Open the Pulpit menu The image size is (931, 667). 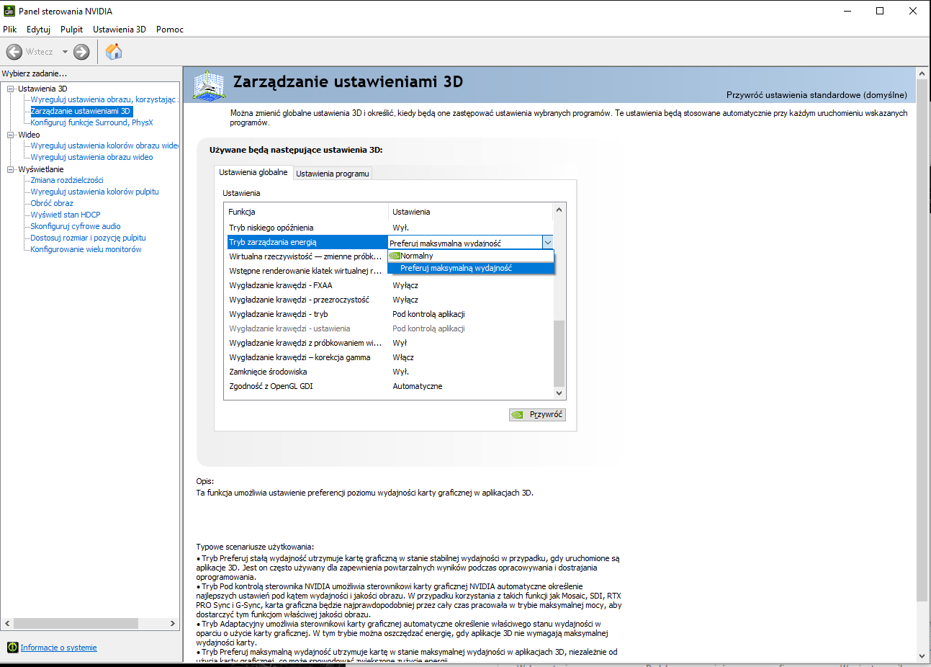click(x=71, y=30)
